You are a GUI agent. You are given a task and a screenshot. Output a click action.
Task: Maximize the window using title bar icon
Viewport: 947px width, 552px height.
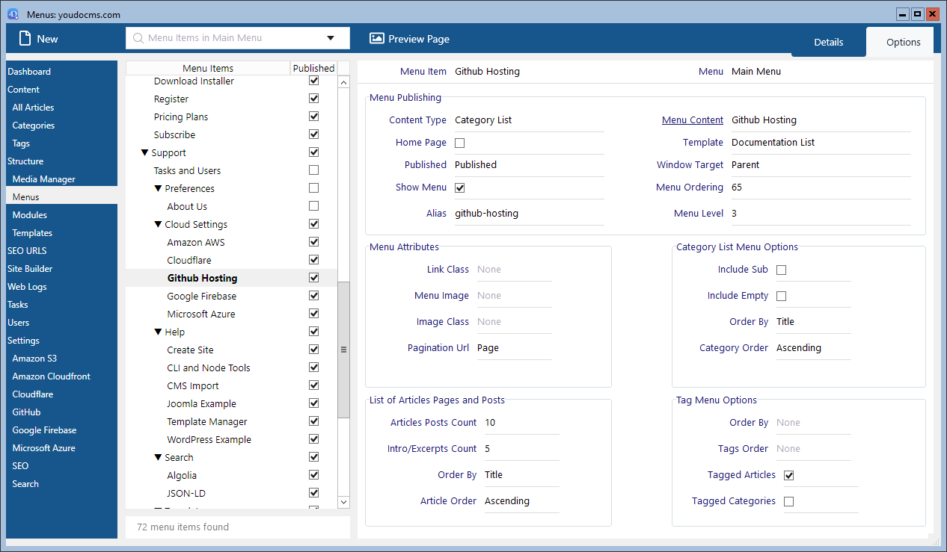click(918, 14)
